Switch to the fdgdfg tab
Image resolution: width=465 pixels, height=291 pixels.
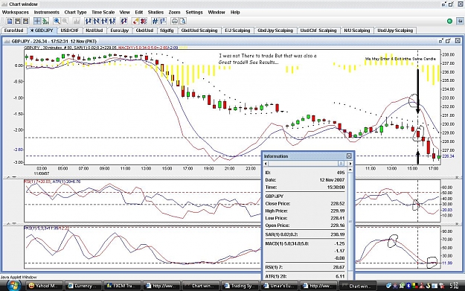pos(167,31)
